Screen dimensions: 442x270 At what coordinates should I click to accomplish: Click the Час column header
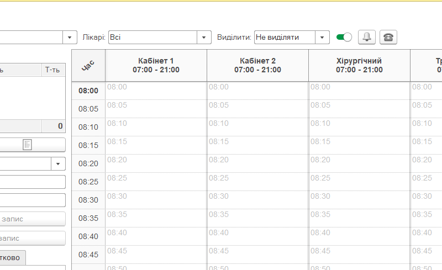click(88, 65)
